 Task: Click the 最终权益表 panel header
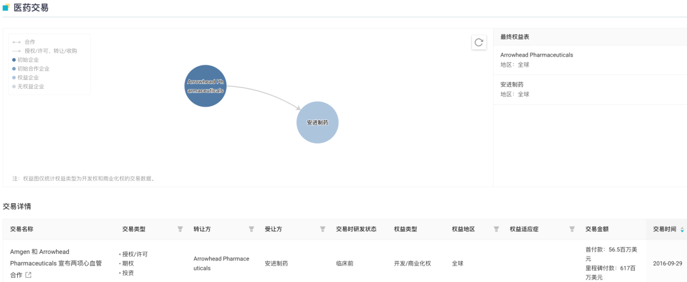coord(590,37)
